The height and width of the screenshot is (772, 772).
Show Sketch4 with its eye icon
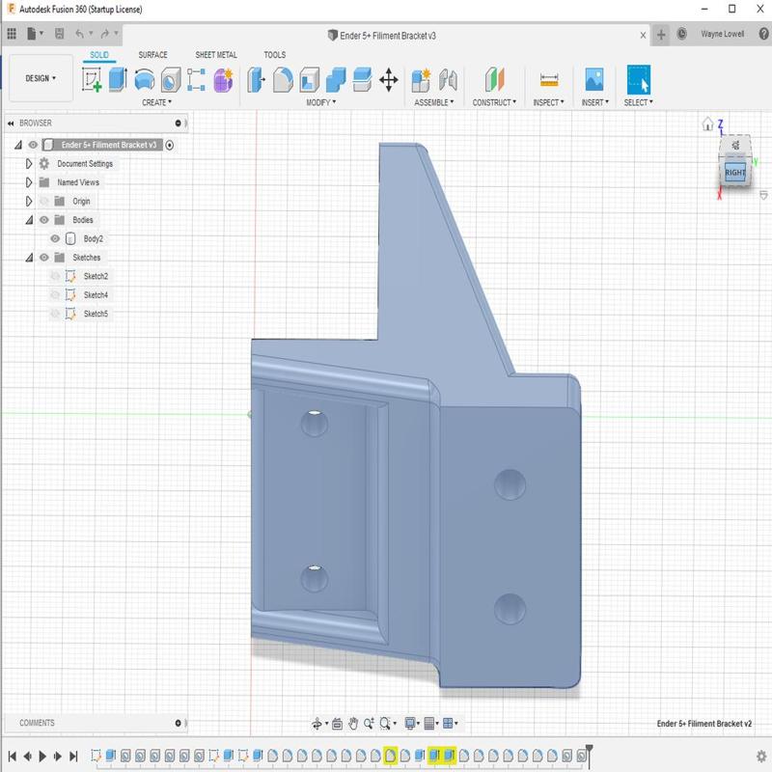(x=55, y=295)
